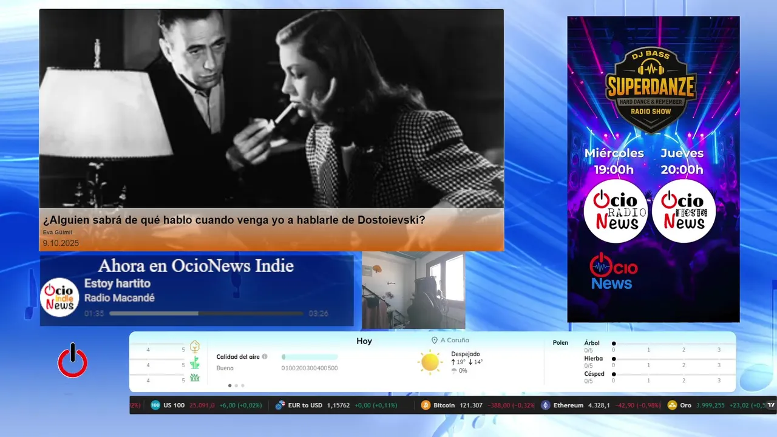Click the location pin beside A Coruña
The height and width of the screenshot is (437, 777).
click(x=435, y=340)
